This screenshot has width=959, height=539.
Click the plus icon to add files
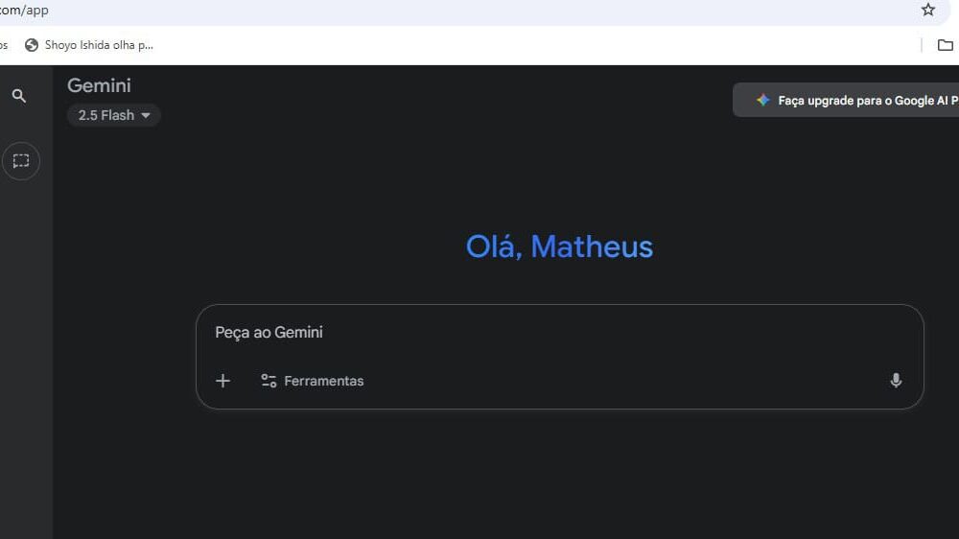pos(223,381)
